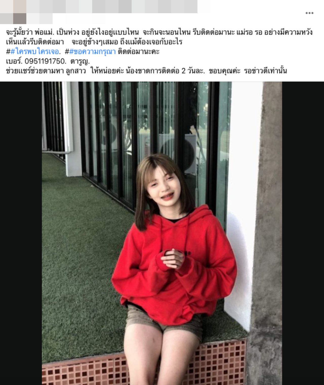Click the black bar right of the photo
Image resolution: width=324 pixels, height=385 pixels.
(x=303, y=233)
